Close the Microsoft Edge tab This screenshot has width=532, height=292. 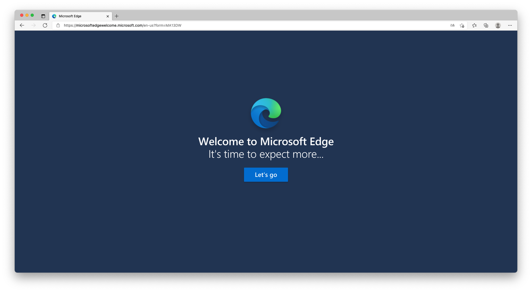[x=108, y=16]
